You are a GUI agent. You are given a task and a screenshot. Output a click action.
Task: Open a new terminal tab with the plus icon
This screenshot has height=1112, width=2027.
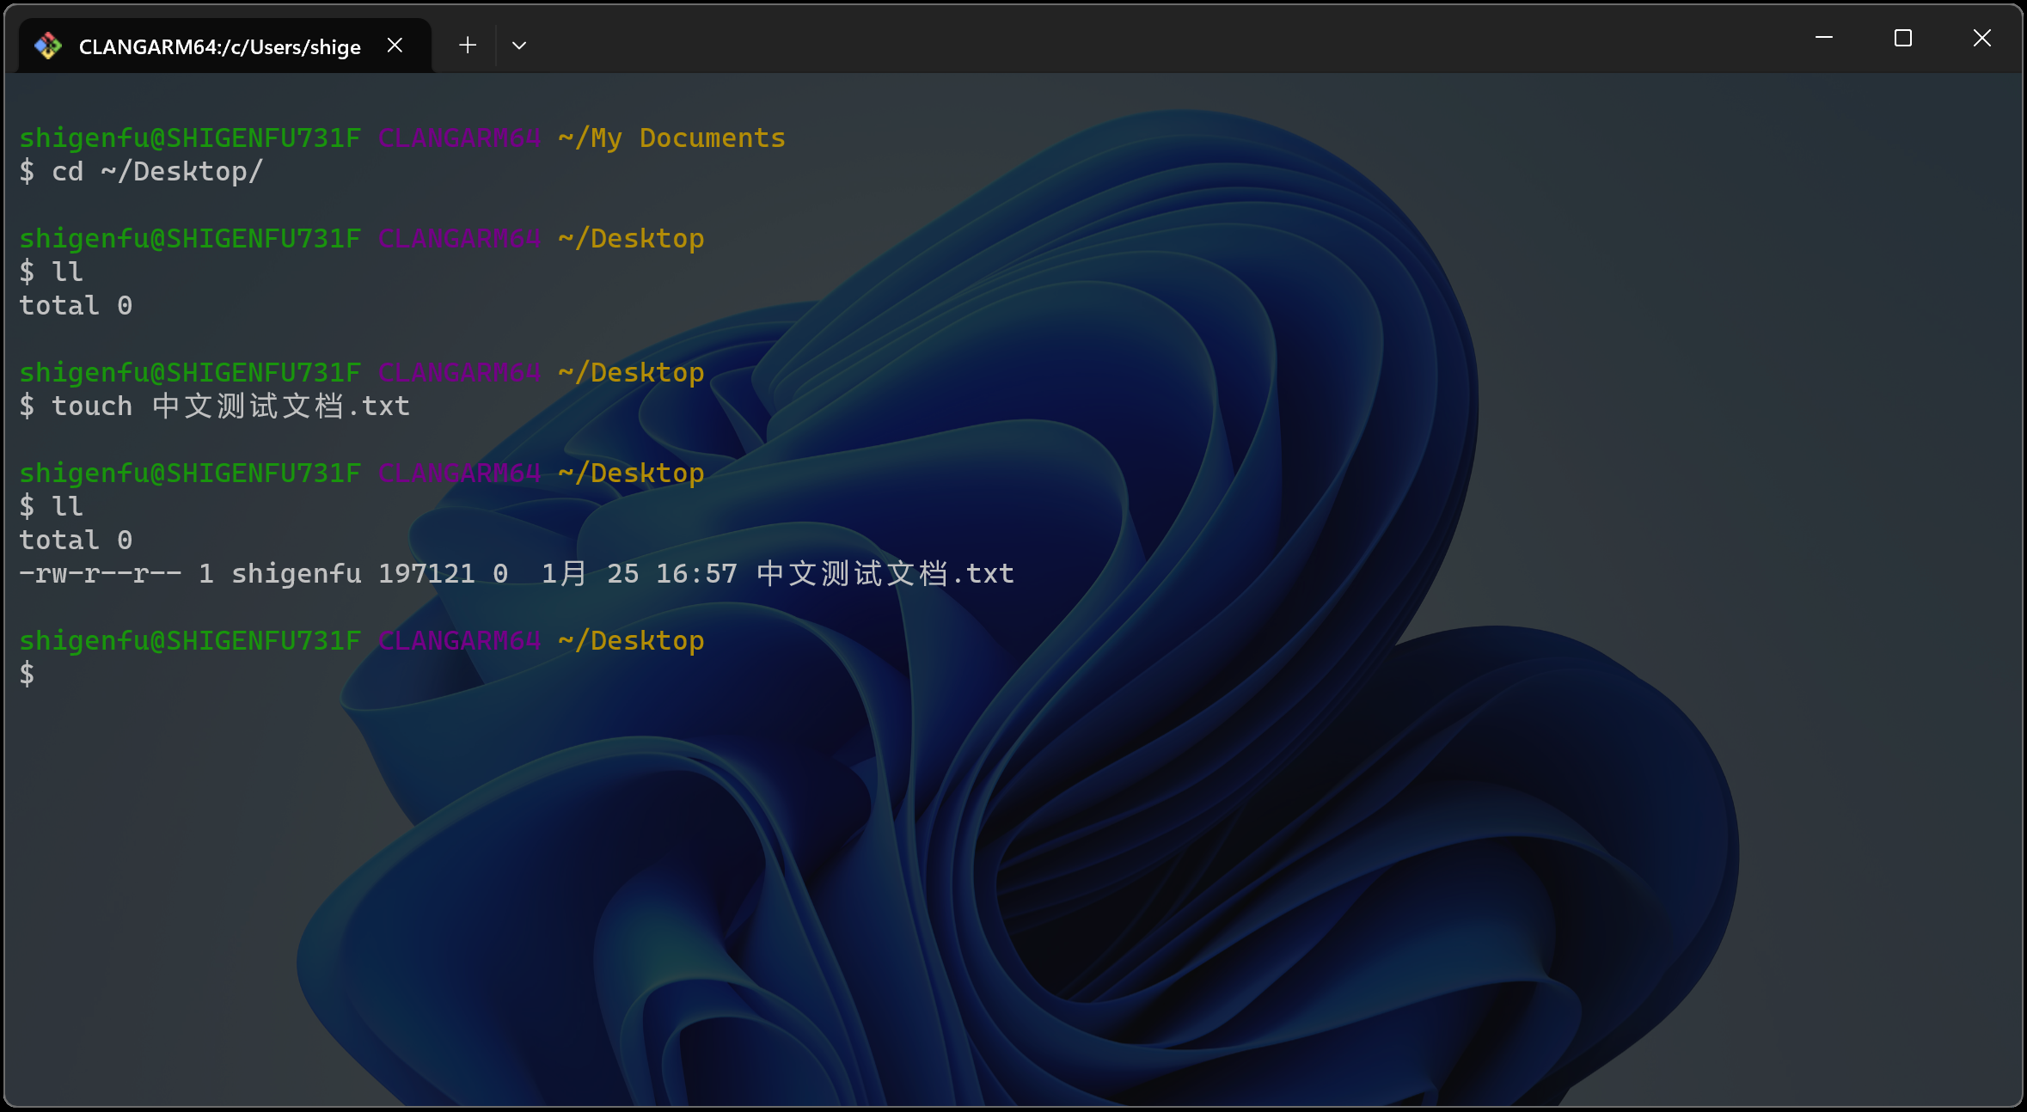[x=467, y=45]
